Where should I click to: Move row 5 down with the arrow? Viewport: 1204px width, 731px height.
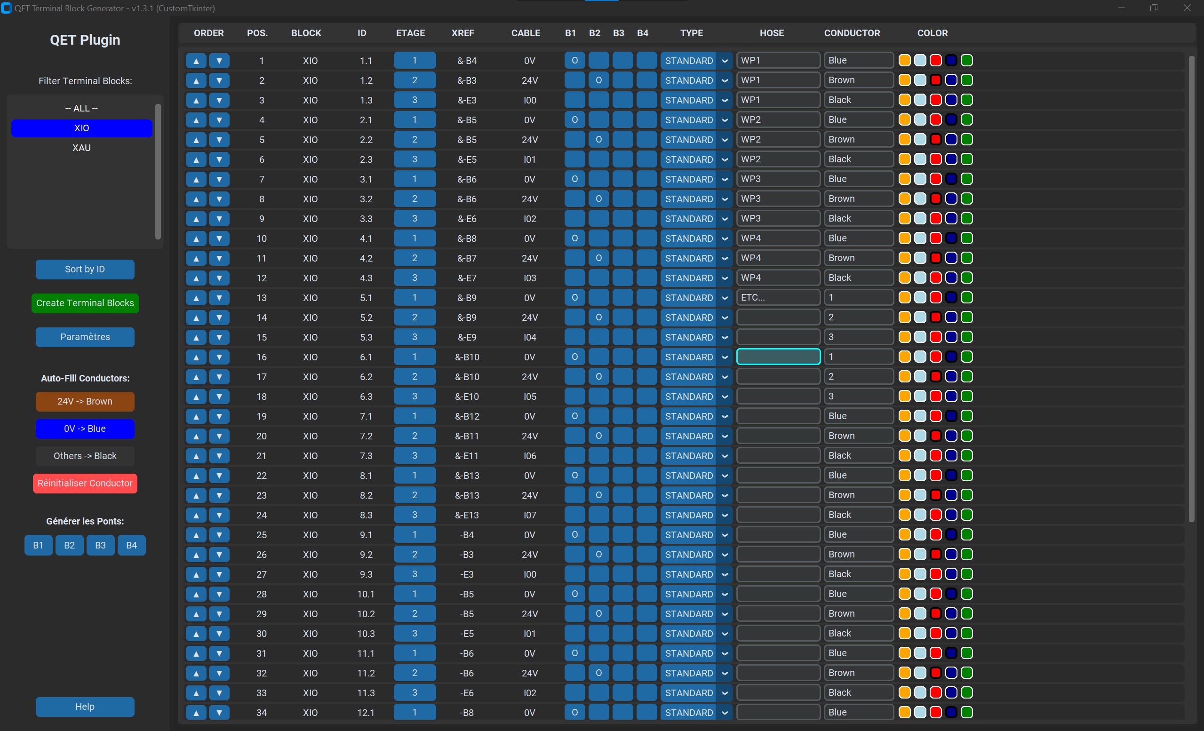(219, 140)
